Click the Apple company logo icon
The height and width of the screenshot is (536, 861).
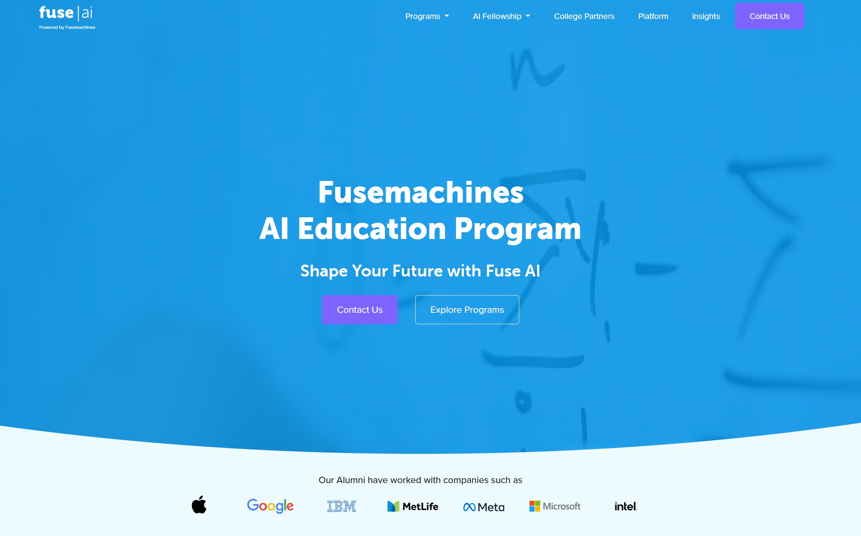coord(199,505)
